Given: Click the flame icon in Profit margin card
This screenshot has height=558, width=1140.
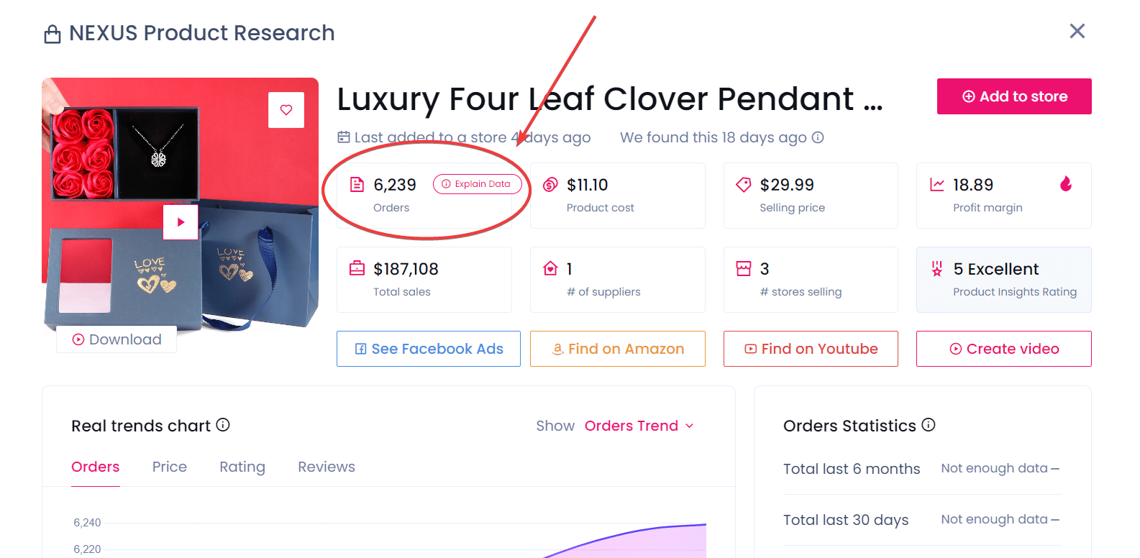Looking at the screenshot, I should (x=1066, y=184).
